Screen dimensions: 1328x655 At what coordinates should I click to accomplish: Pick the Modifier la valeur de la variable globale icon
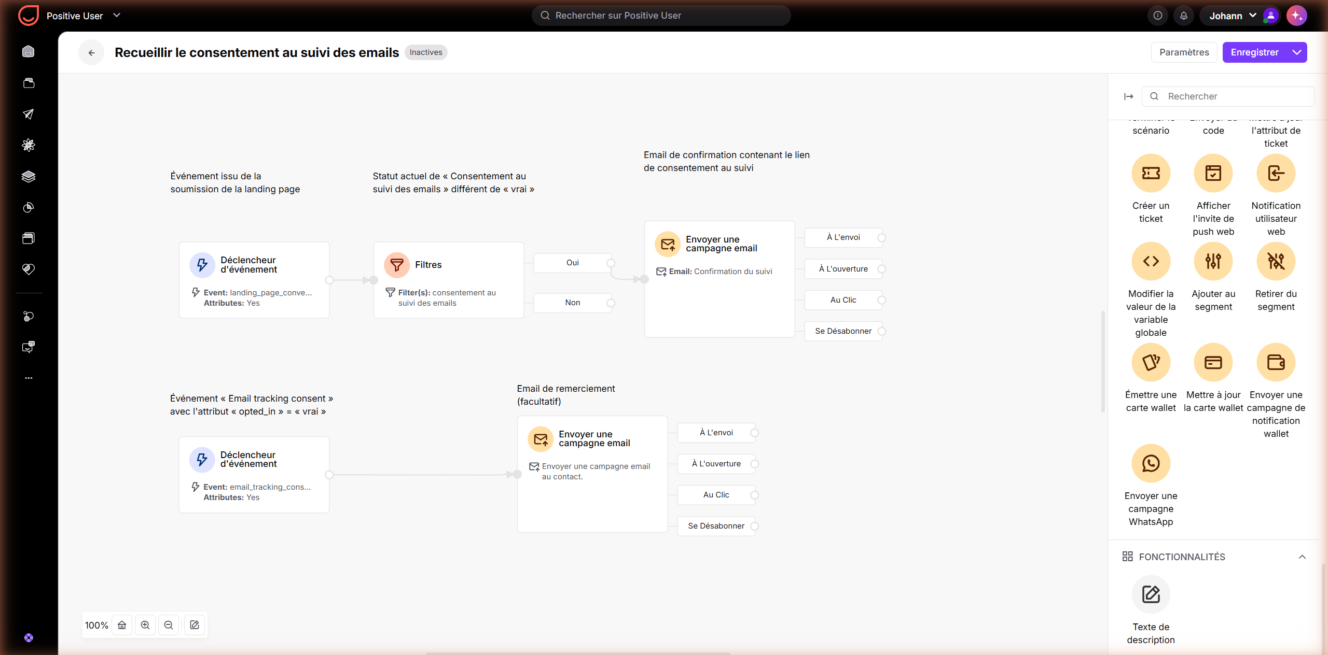pyautogui.click(x=1151, y=261)
